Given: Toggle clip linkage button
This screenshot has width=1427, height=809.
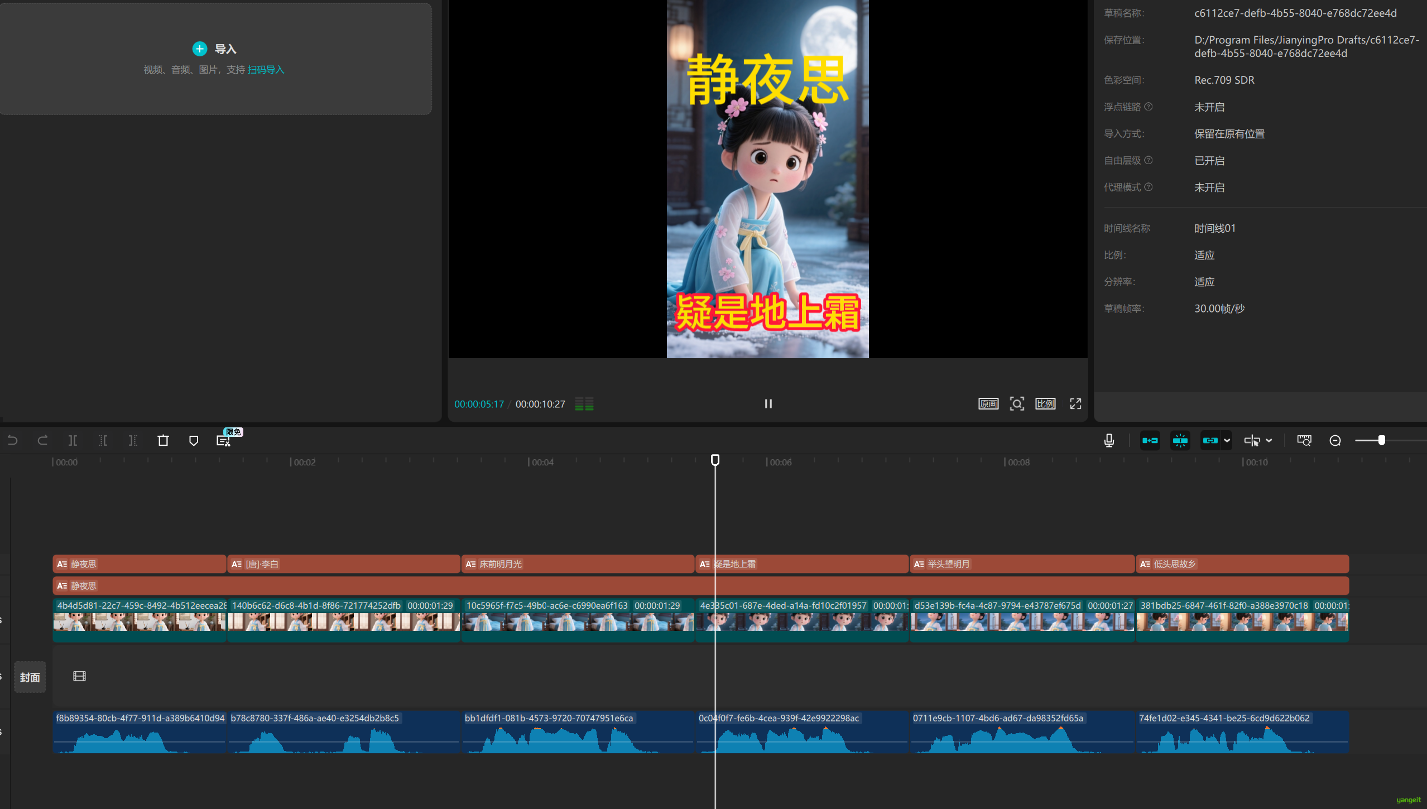Looking at the screenshot, I should click(x=1209, y=440).
